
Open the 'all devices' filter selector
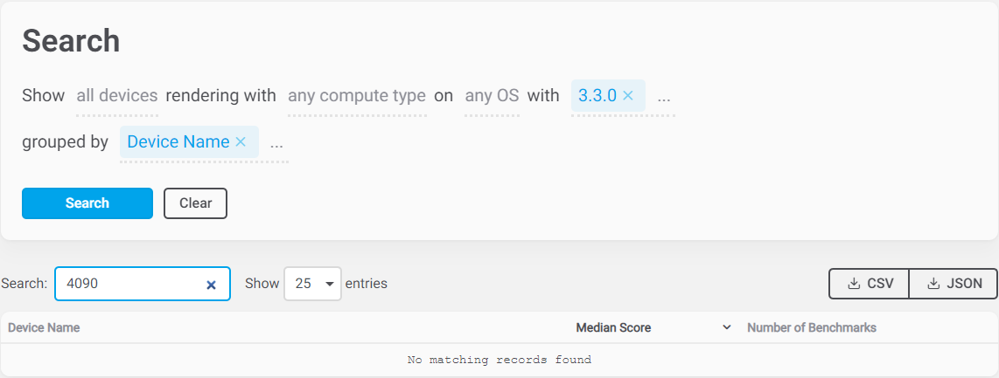pyautogui.click(x=116, y=96)
